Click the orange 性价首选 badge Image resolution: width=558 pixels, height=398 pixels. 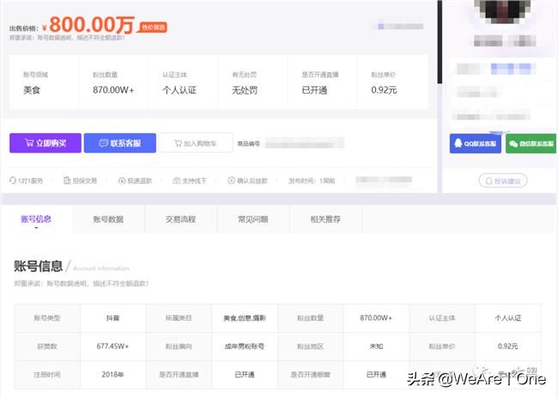click(x=153, y=28)
